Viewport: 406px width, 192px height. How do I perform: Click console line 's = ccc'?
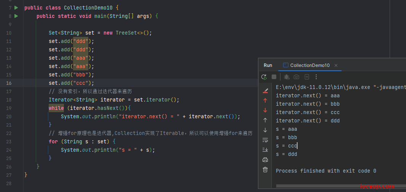[287, 146]
